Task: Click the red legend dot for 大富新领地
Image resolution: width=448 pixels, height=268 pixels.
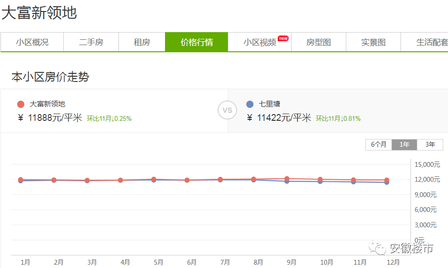Action: pyautogui.click(x=21, y=105)
